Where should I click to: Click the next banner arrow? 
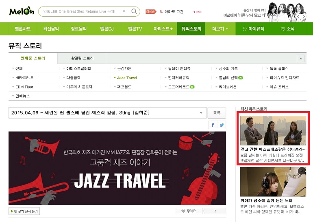[304, 16]
